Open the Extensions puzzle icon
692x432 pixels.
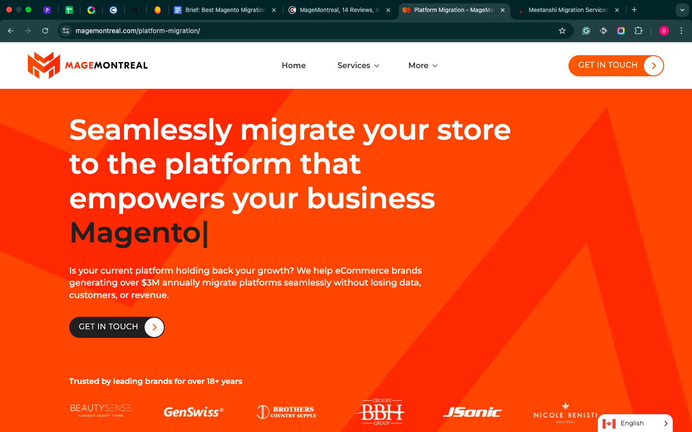pyautogui.click(x=638, y=31)
